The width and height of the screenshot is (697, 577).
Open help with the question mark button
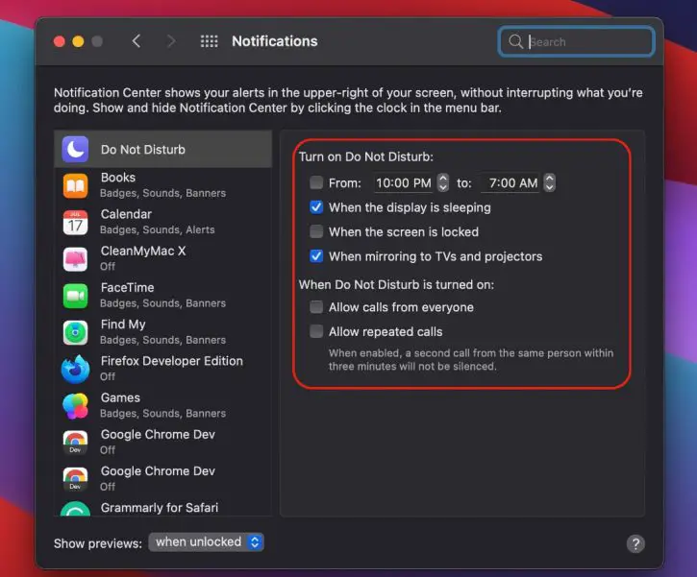(x=635, y=543)
